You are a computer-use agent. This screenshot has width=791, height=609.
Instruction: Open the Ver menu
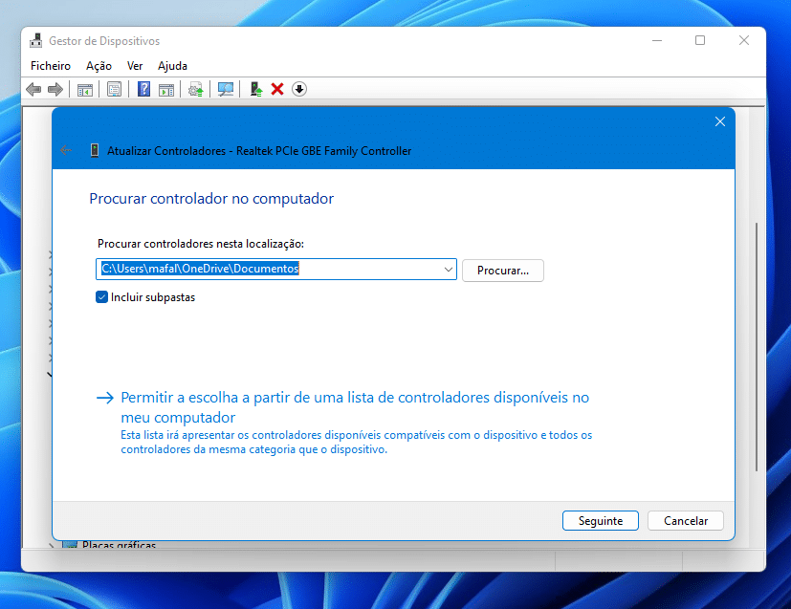(135, 66)
